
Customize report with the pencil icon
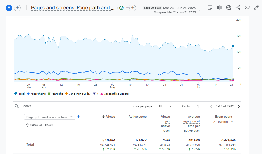256,8
